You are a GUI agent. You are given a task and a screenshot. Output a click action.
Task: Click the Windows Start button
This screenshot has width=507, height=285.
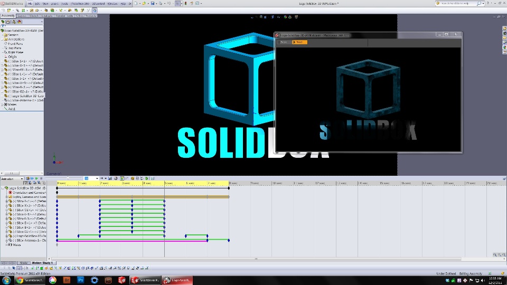click(6, 280)
